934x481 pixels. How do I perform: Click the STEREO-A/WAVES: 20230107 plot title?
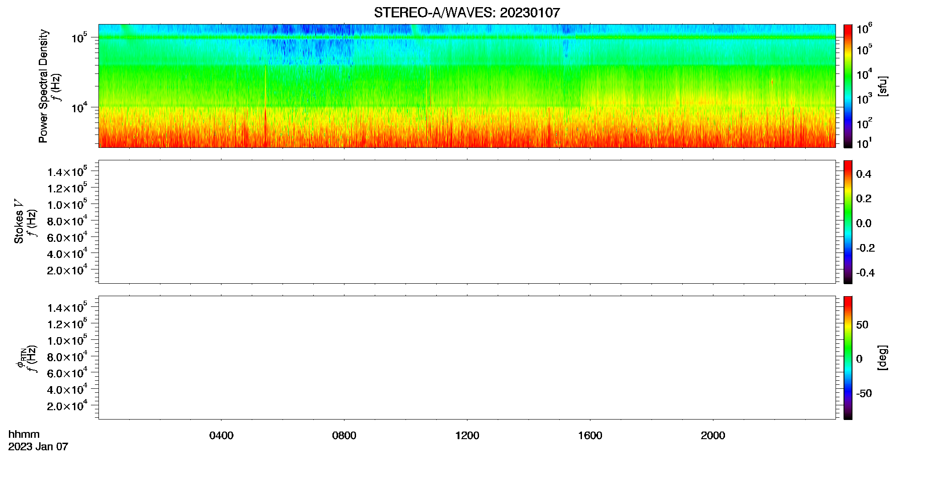click(467, 12)
